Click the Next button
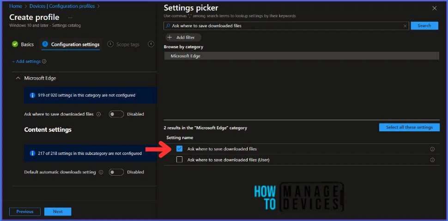The image size is (448, 221). tap(58, 212)
